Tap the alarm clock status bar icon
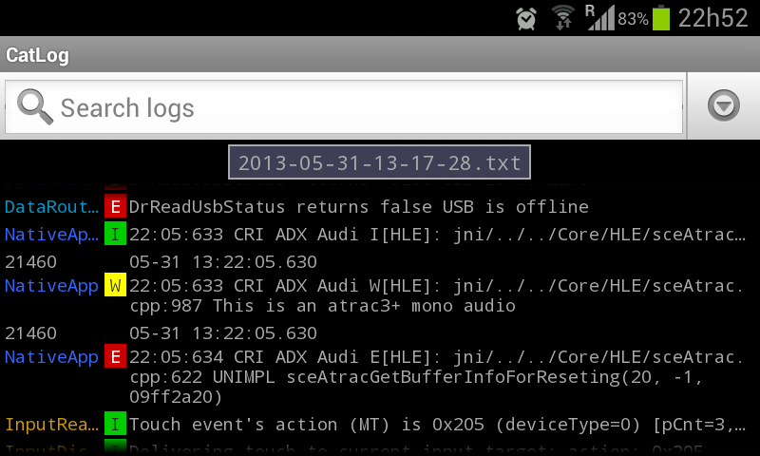Screen dimensions: 760x456 click(x=525, y=17)
